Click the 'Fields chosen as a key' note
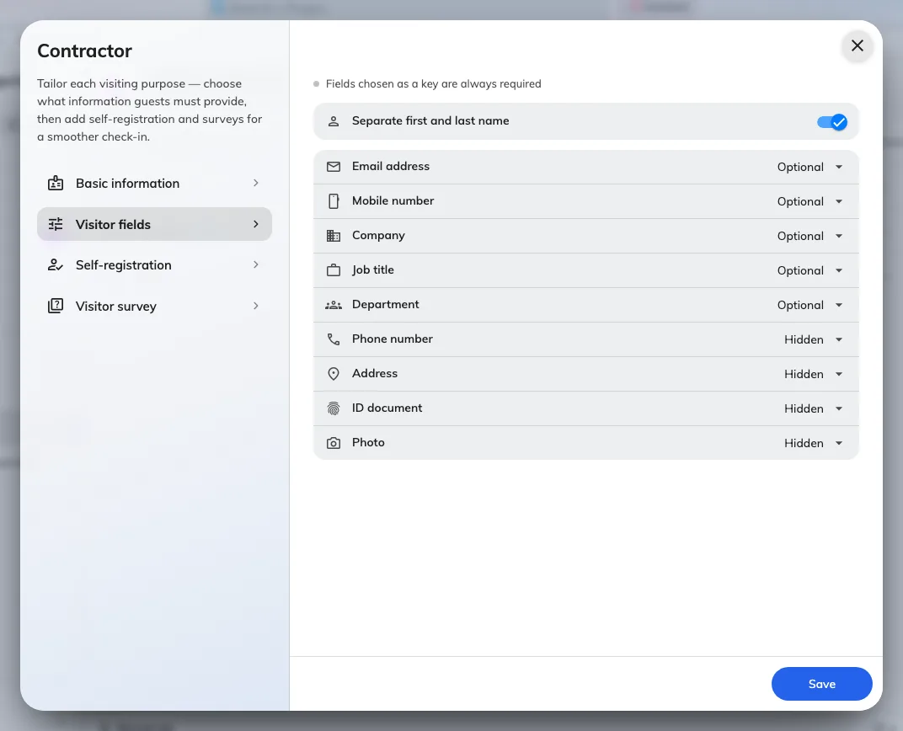 tap(434, 84)
